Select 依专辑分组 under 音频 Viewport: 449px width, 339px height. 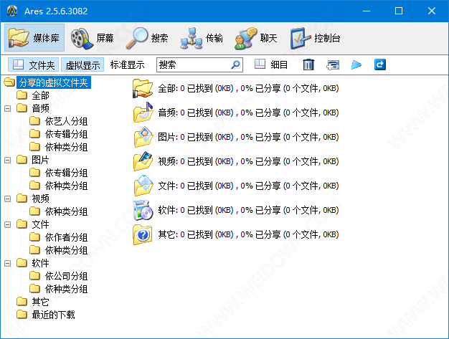point(66,134)
